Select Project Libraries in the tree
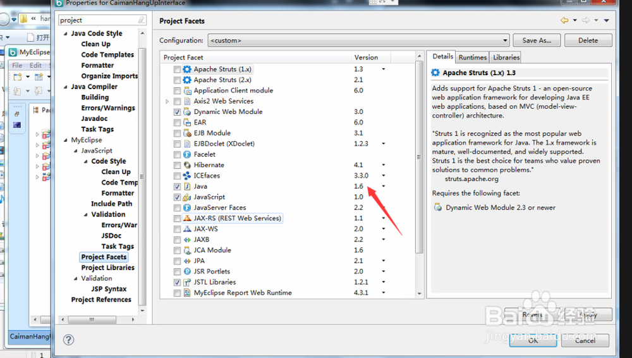 pyautogui.click(x=107, y=268)
